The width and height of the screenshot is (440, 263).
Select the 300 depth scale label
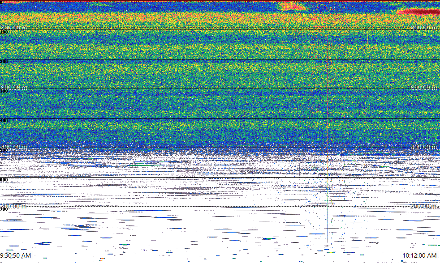tap(4, 91)
